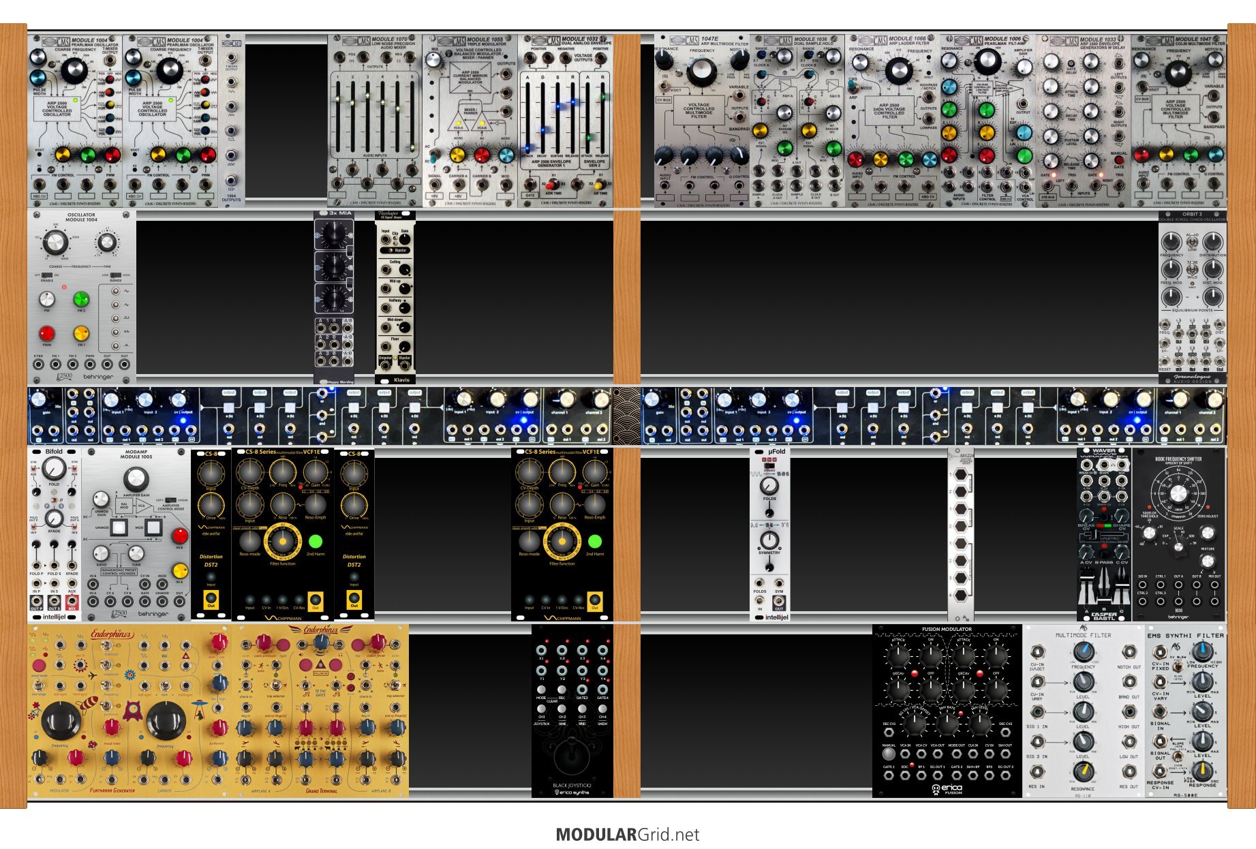Turn the Amount of Shift dial on Bode
This screenshot has width=1256, height=849.
pyautogui.click(x=1178, y=493)
